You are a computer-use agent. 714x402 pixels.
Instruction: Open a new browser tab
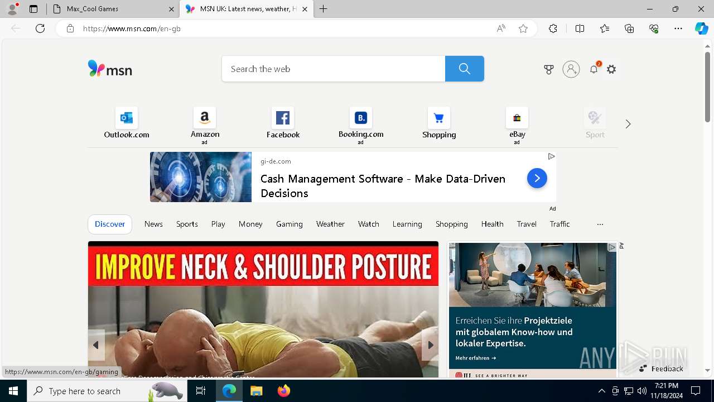pyautogui.click(x=324, y=9)
